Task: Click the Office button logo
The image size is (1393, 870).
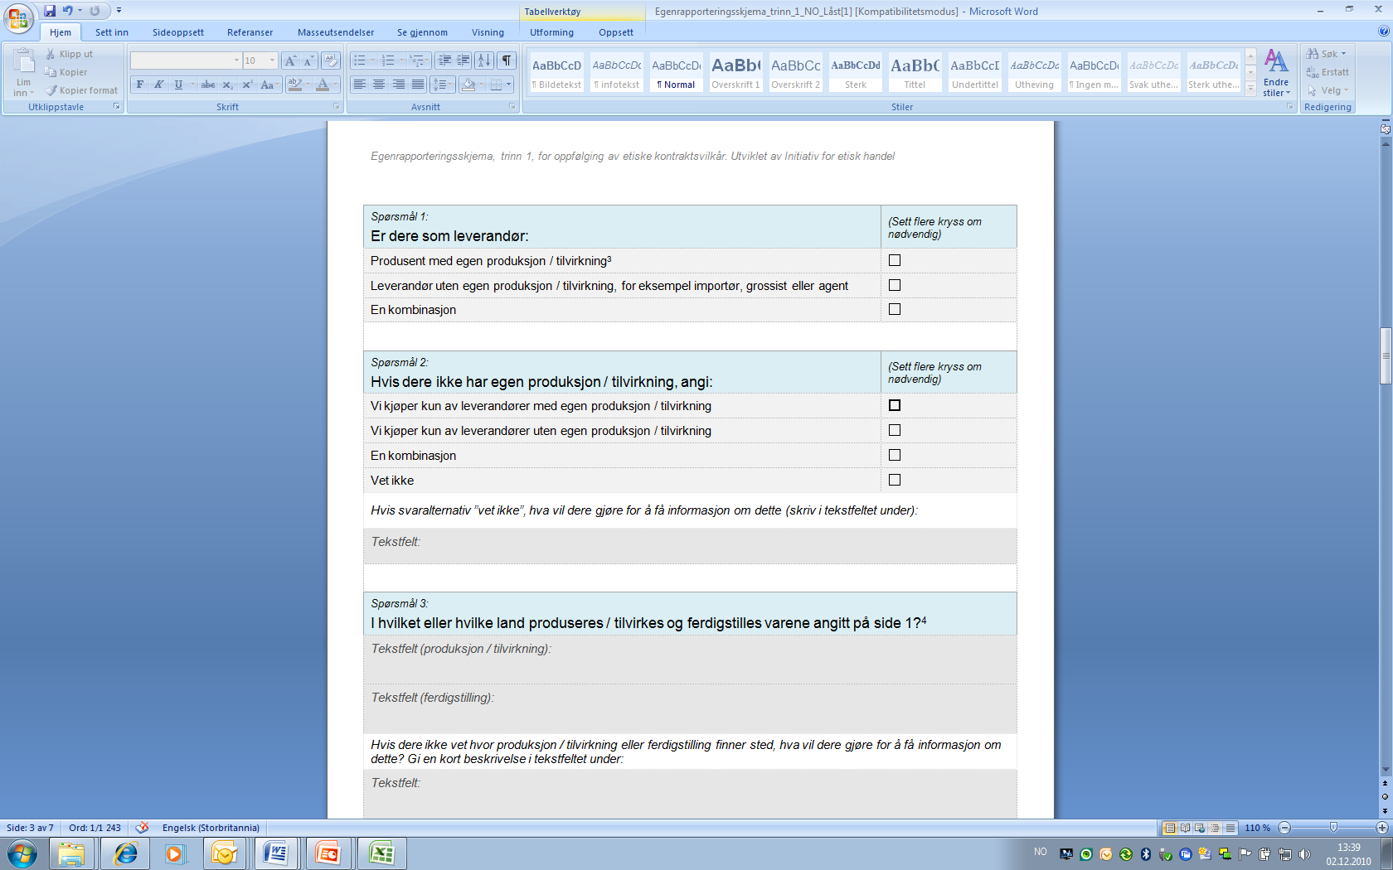Action: pos(18,18)
